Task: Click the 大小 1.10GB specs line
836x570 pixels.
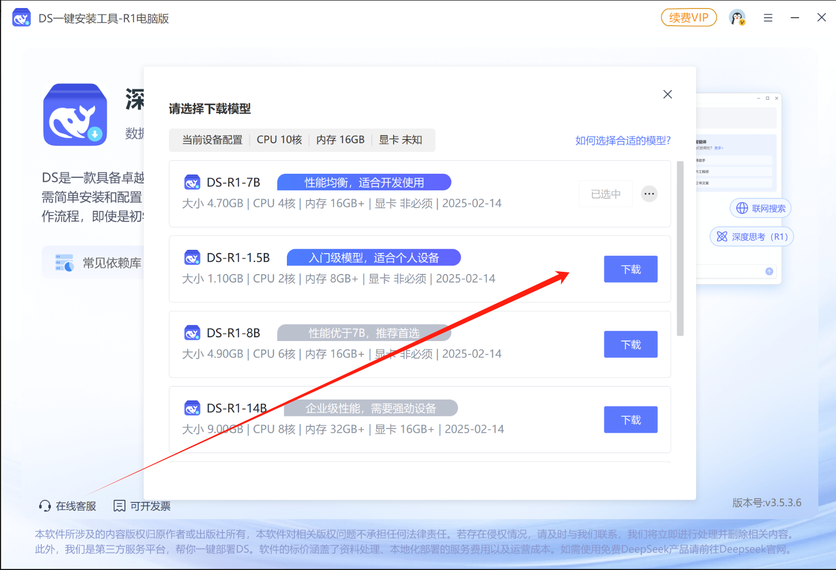Action: (x=339, y=279)
